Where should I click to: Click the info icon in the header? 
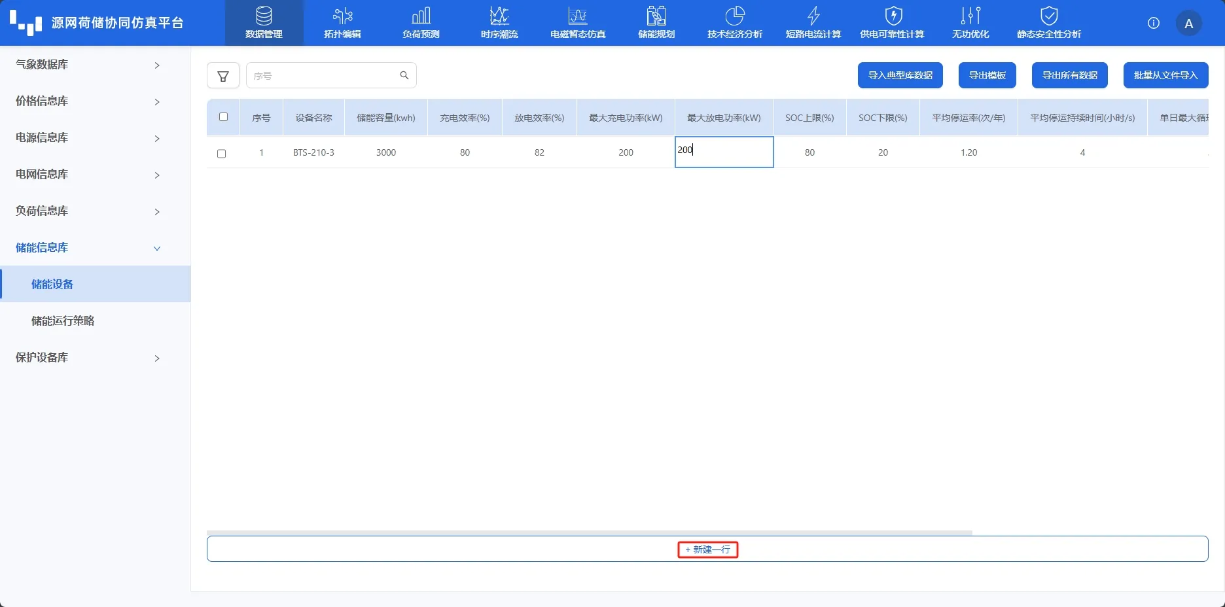point(1154,23)
